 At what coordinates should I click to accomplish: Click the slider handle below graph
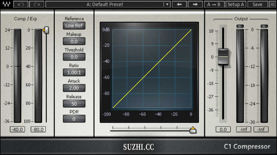(x=193, y=130)
